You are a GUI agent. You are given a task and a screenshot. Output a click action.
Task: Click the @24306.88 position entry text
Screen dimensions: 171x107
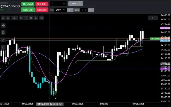[10, 6]
